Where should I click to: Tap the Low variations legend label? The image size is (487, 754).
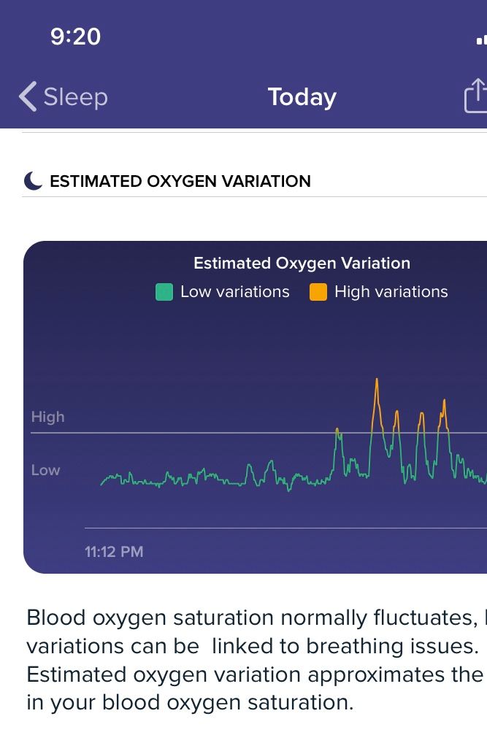pyautogui.click(x=234, y=292)
